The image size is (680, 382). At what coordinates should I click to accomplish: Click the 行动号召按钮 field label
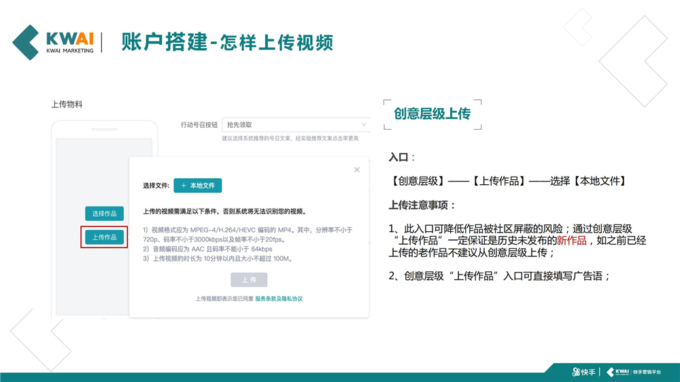(x=199, y=125)
